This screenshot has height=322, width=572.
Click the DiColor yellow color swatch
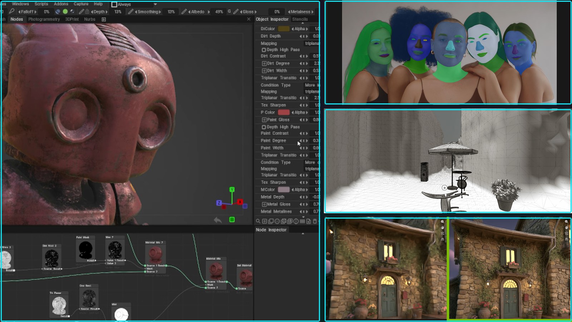coord(283,29)
